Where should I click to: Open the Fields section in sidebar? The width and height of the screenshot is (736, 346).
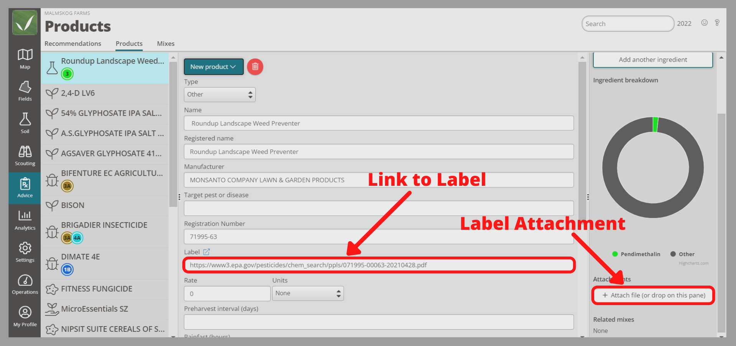pyautogui.click(x=25, y=91)
